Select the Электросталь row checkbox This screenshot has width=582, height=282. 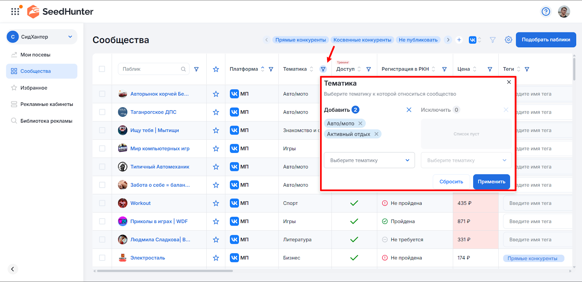click(102, 258)
